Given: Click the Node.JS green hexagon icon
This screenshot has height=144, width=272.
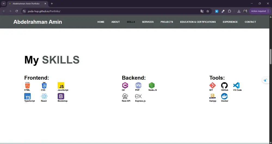Looking at the screenshot, I should (x=152, y=85).
